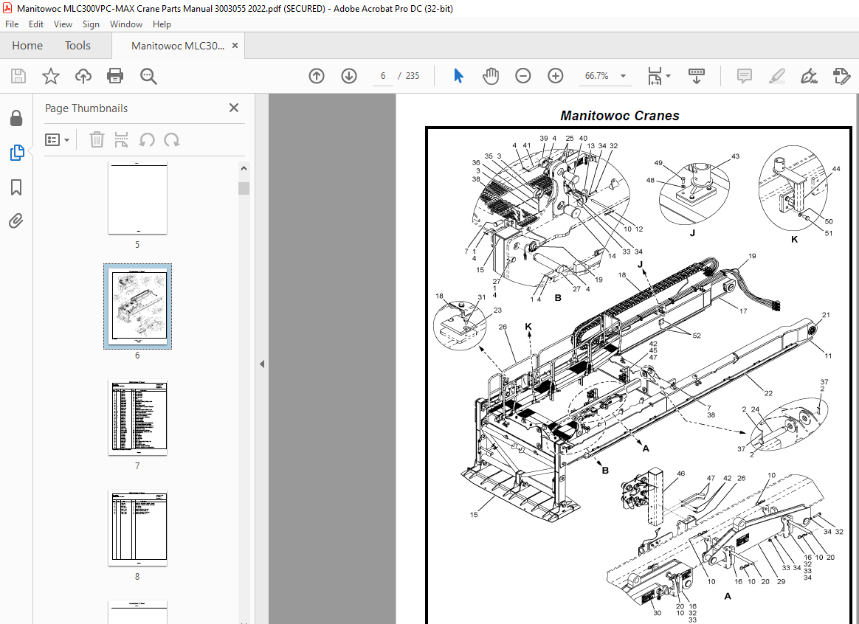Select the page 5 thumbnail
Viewport: 859px width, 624px height.
point(137,198)
